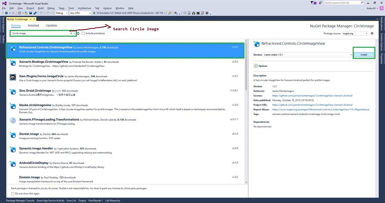Click the Install button
The width and height of the screenshot is (385, 203).
coord(364,55)
